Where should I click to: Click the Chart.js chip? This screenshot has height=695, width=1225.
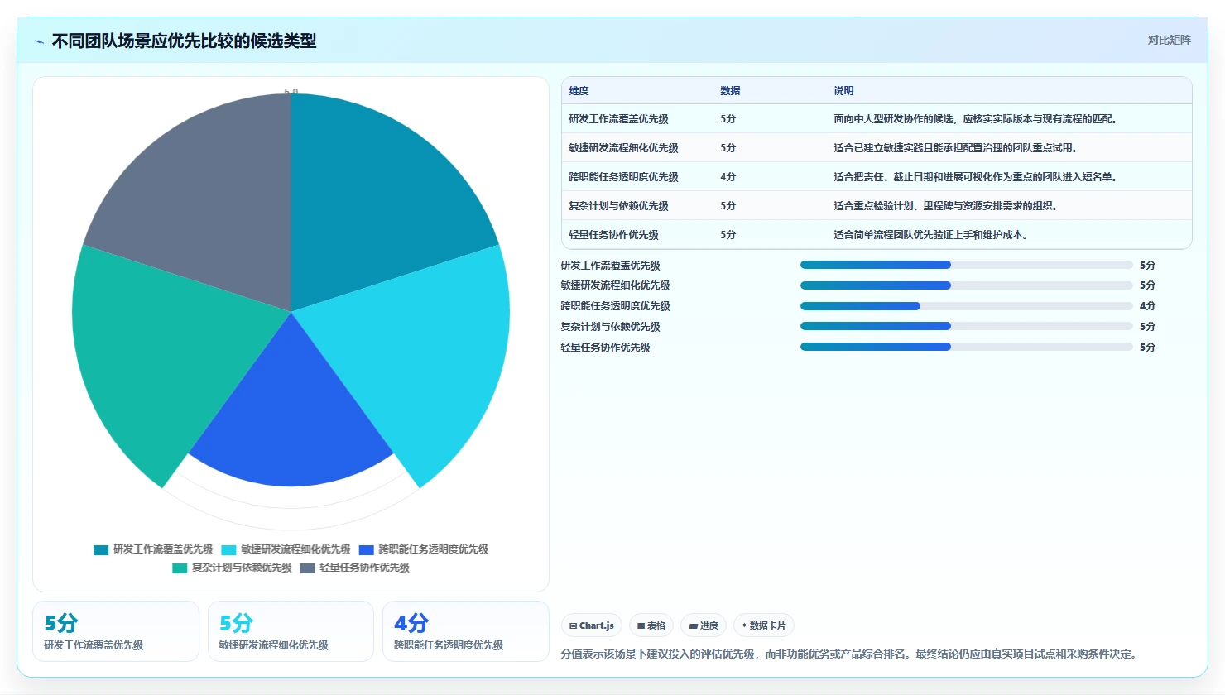(592, 625)
